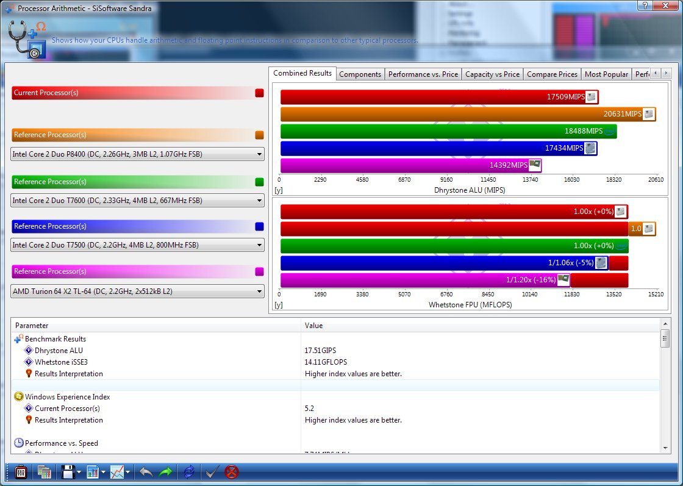Image resolution: width=683 pixels, height=486 pixels.
Task: Open the AMD Turion 64 X2 TL-64 dropdown
Action: [x=137, y=291]
